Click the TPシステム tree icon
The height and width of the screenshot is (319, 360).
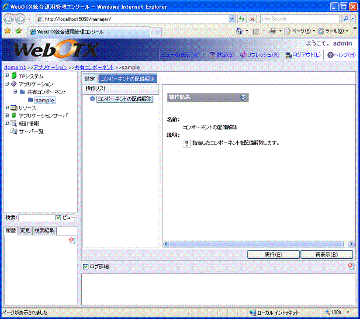coord(13,77)
